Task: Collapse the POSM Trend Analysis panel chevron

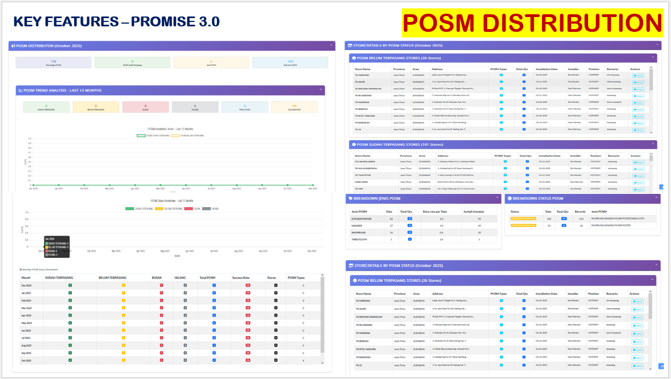Action: [x=321, y=90]
